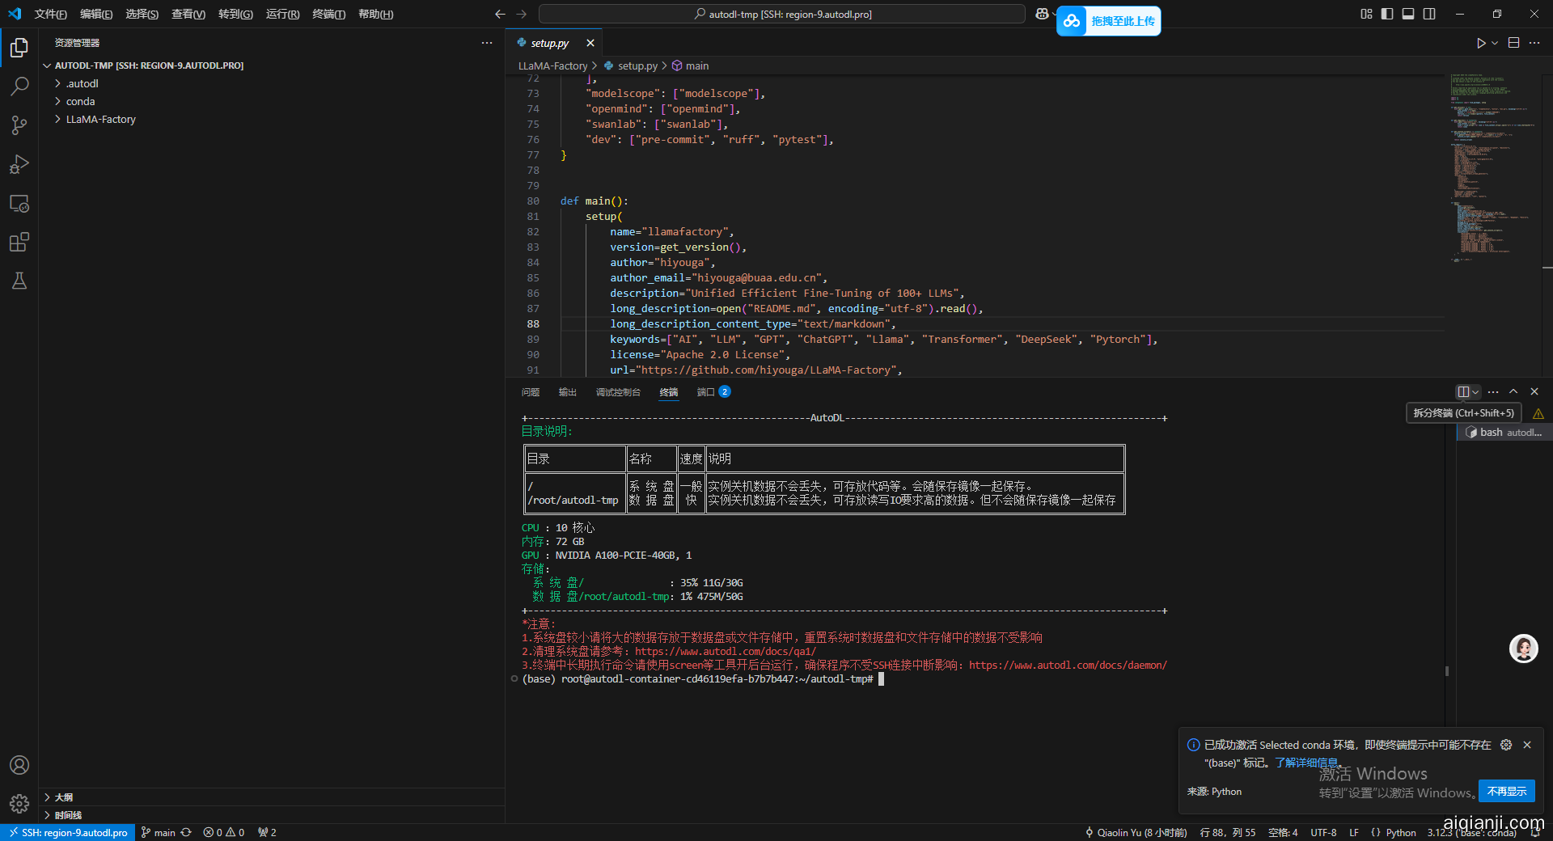Click the 不再显示 button
The width and height of the screenshot is (1553, 841).
(x=1506, y=792)
